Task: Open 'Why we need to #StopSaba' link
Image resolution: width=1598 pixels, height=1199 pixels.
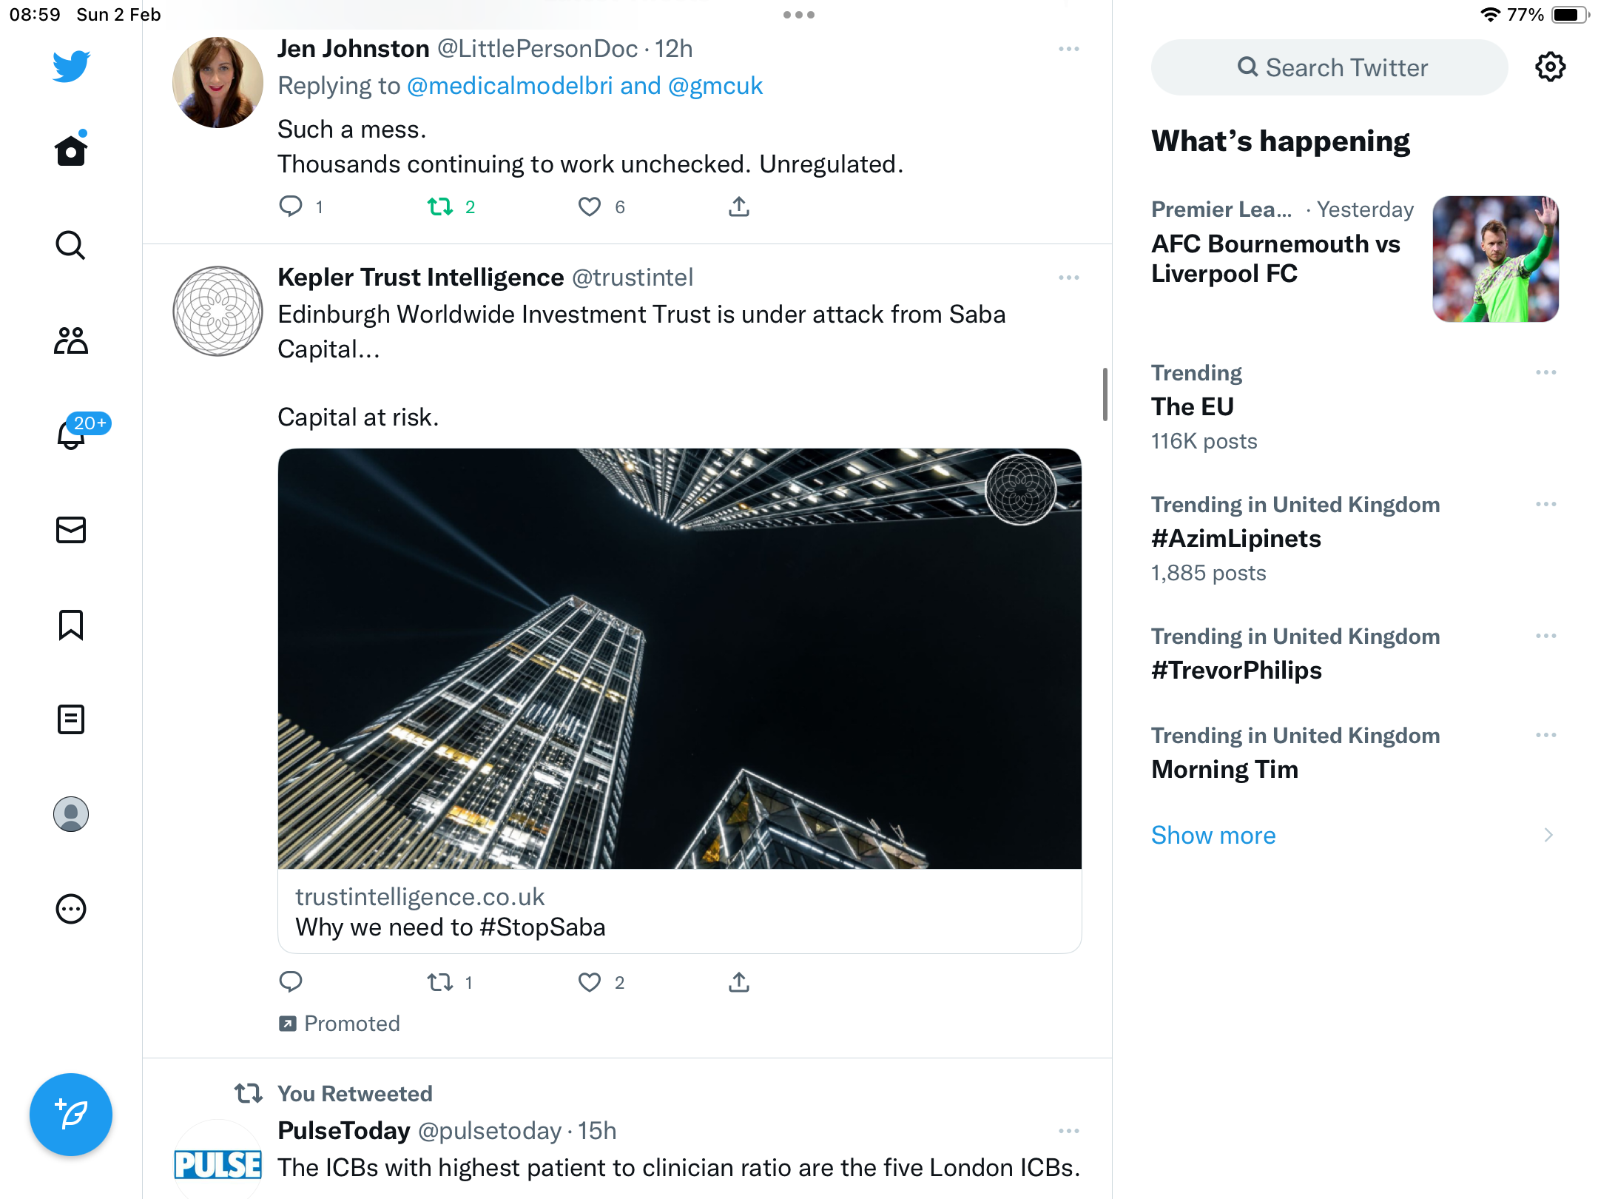Action: [x=451, y=927]
